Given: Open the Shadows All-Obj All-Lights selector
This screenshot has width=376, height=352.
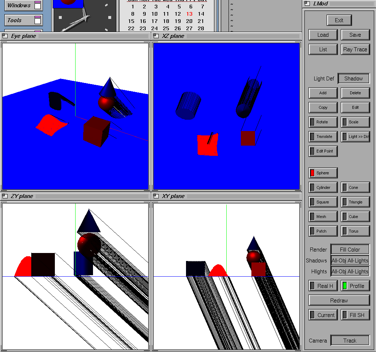Looking at the screenshot, I should coord(350,261).
